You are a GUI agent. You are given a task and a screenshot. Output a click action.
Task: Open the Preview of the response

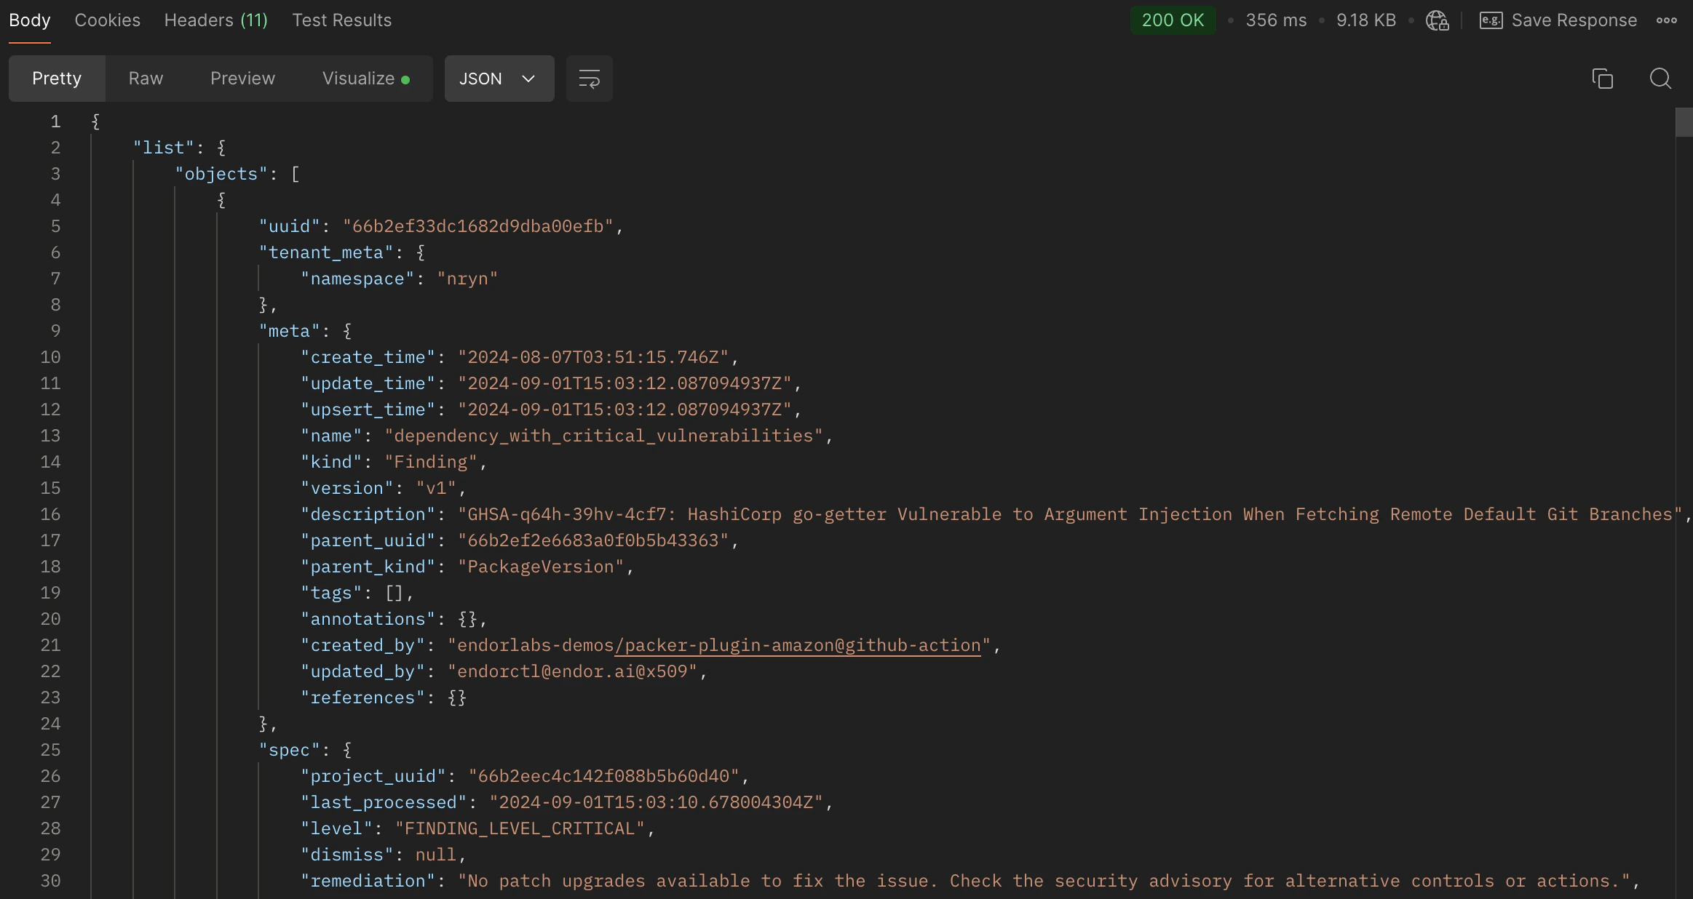click(242, 78)
